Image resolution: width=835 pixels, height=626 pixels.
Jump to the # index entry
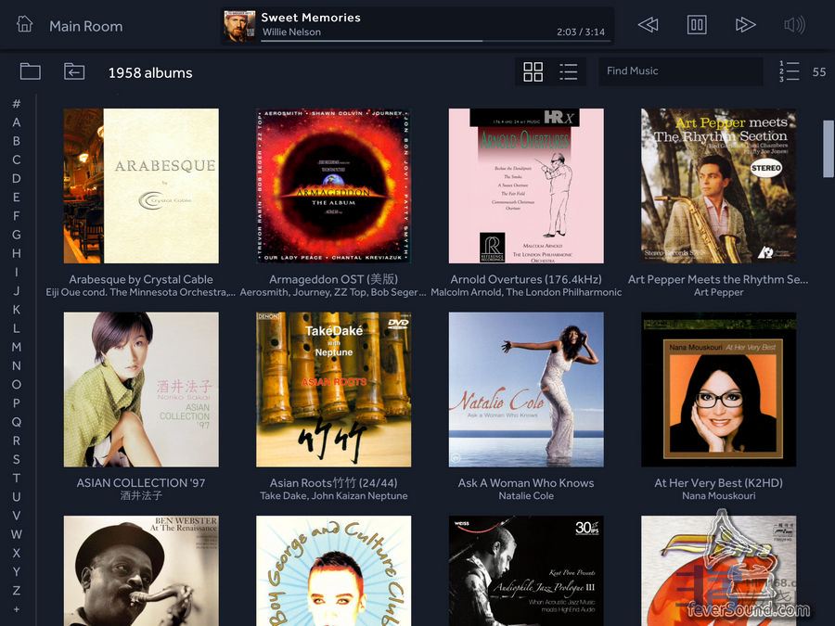click(x=17, y=104)
